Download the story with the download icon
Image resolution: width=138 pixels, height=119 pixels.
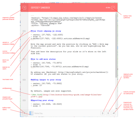click(x=108, y=113)
